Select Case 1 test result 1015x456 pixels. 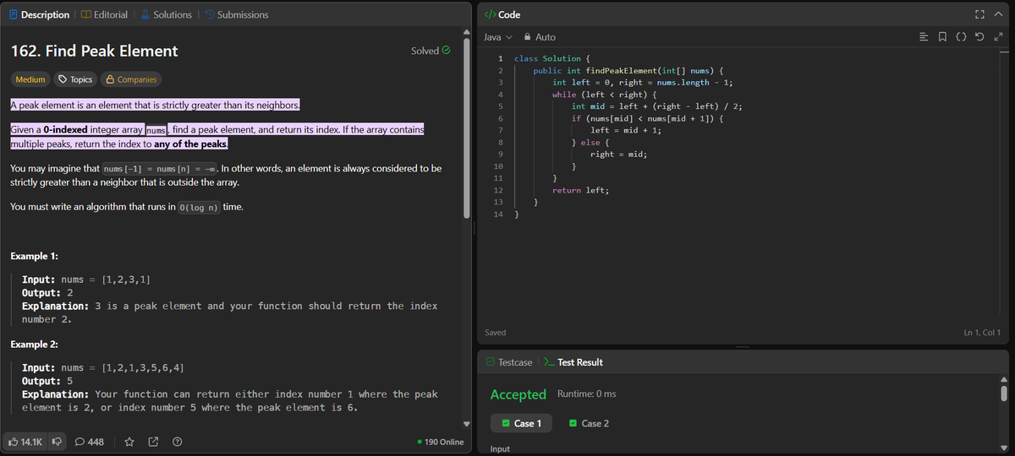click(x=521, y=423)
